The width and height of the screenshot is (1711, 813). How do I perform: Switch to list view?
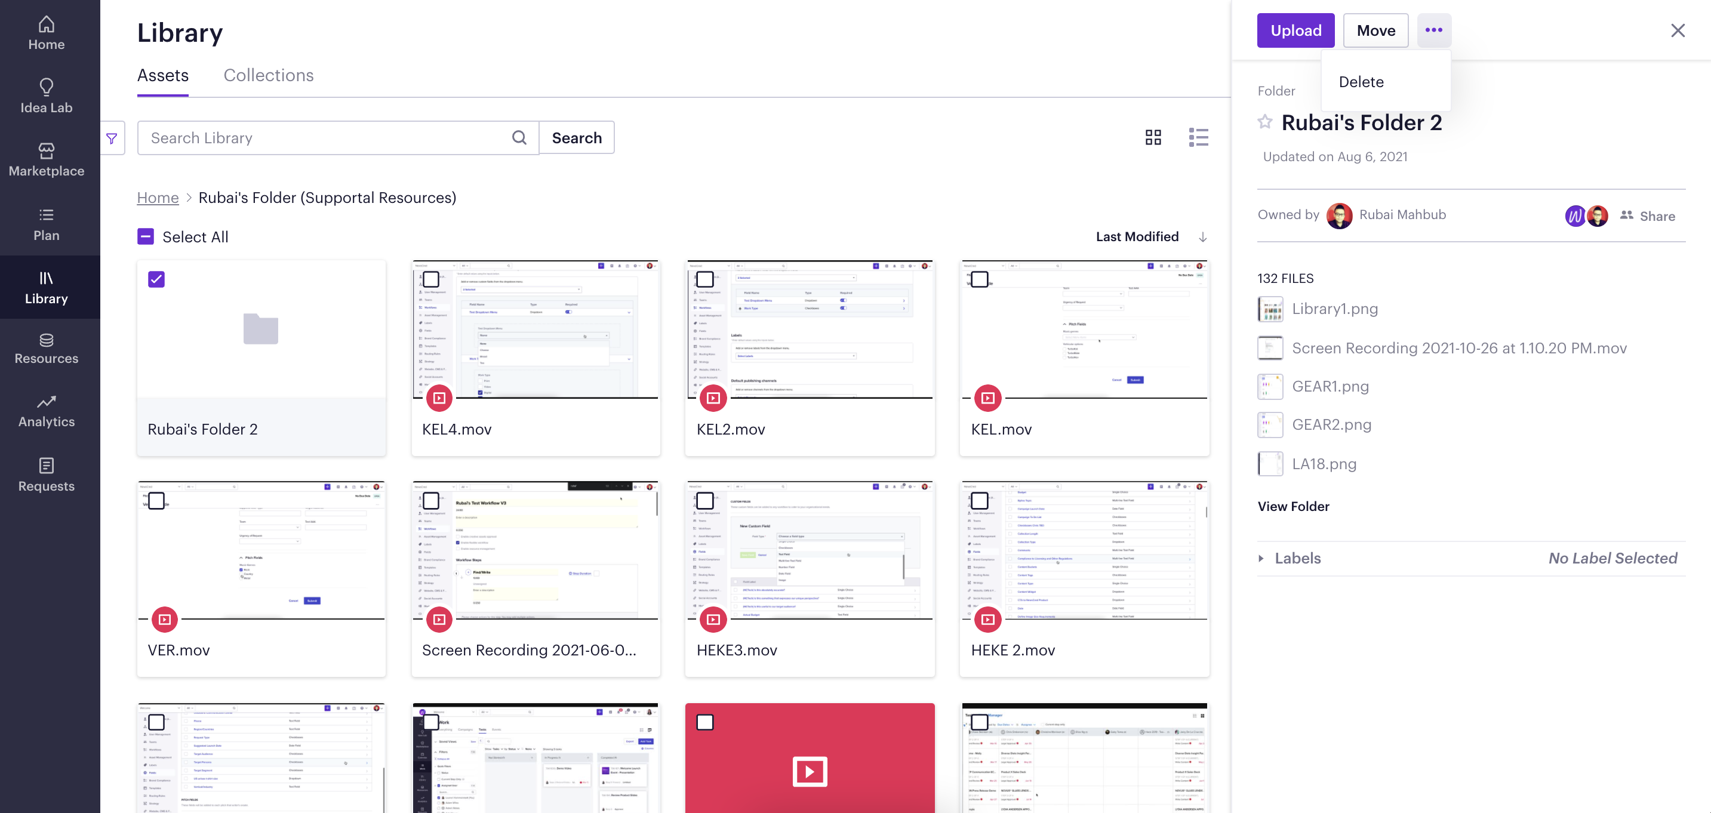tap(1198, 137)
